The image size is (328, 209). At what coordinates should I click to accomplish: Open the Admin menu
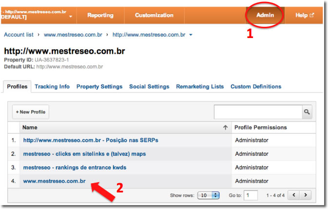point(265,15)
